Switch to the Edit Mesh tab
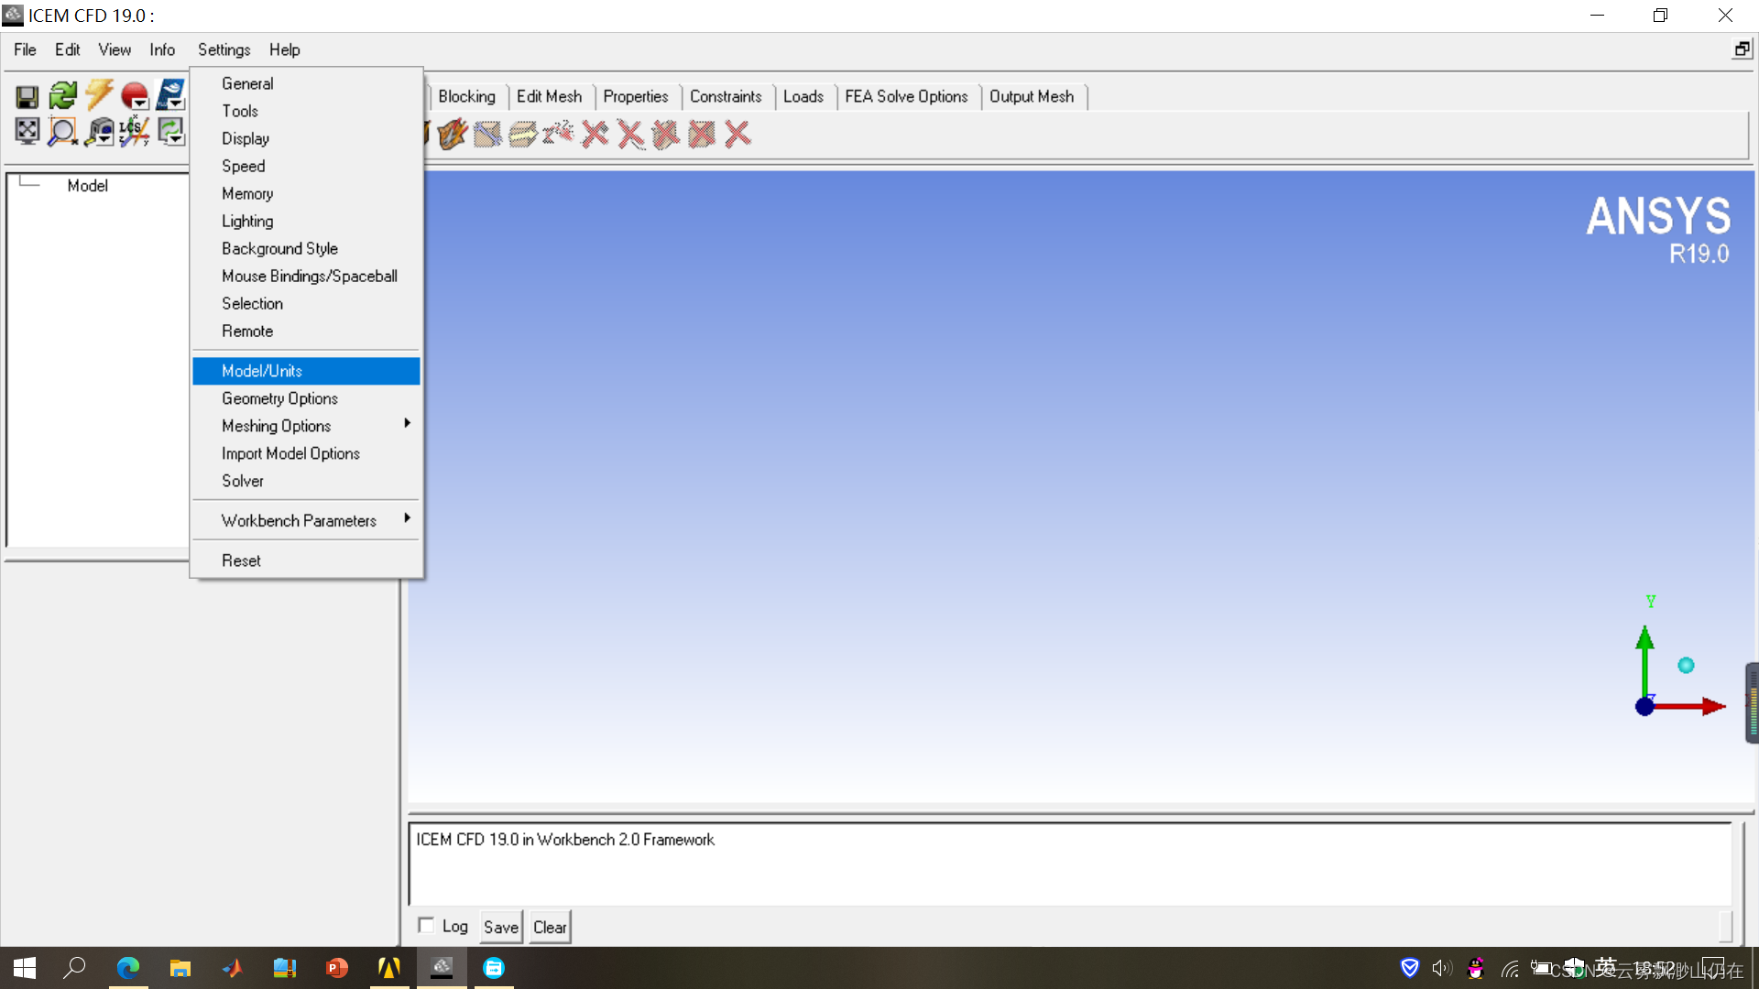This screenshot has width=1759, height=989. coord(549,96)
